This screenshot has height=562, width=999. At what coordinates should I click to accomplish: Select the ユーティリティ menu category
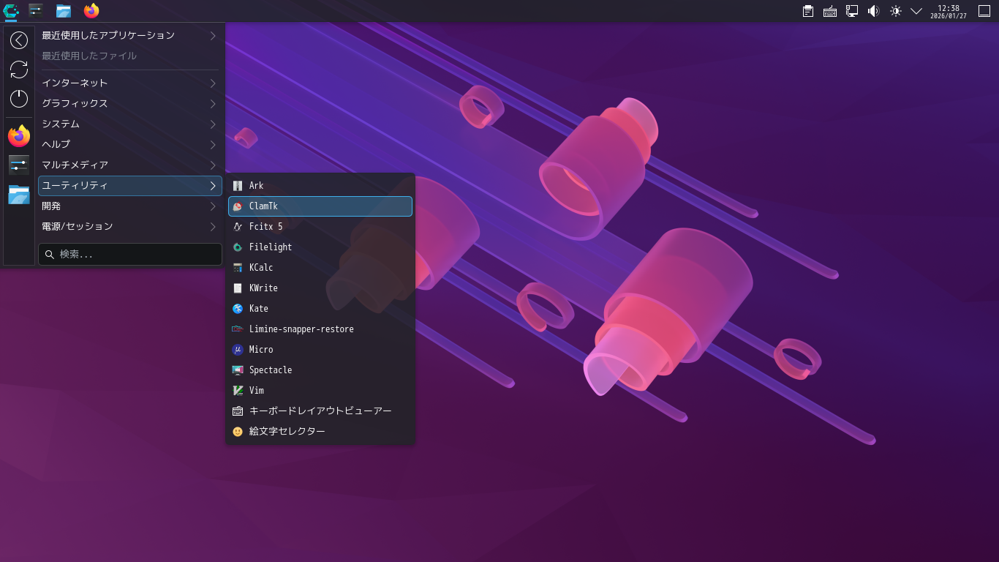click(130, 186)
